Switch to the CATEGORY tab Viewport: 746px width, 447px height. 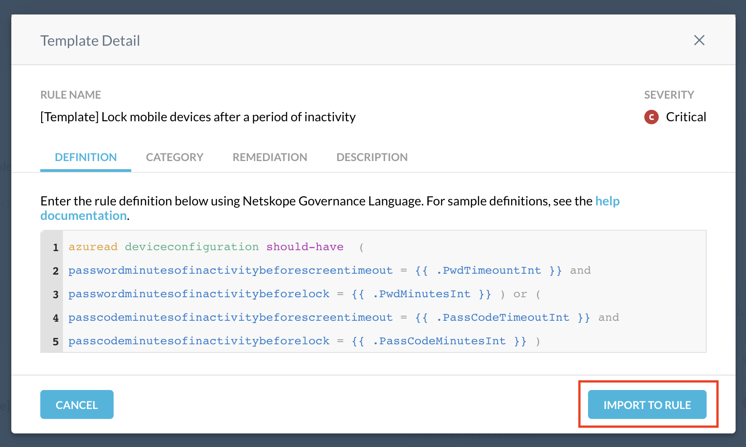[x=174, y=157]
